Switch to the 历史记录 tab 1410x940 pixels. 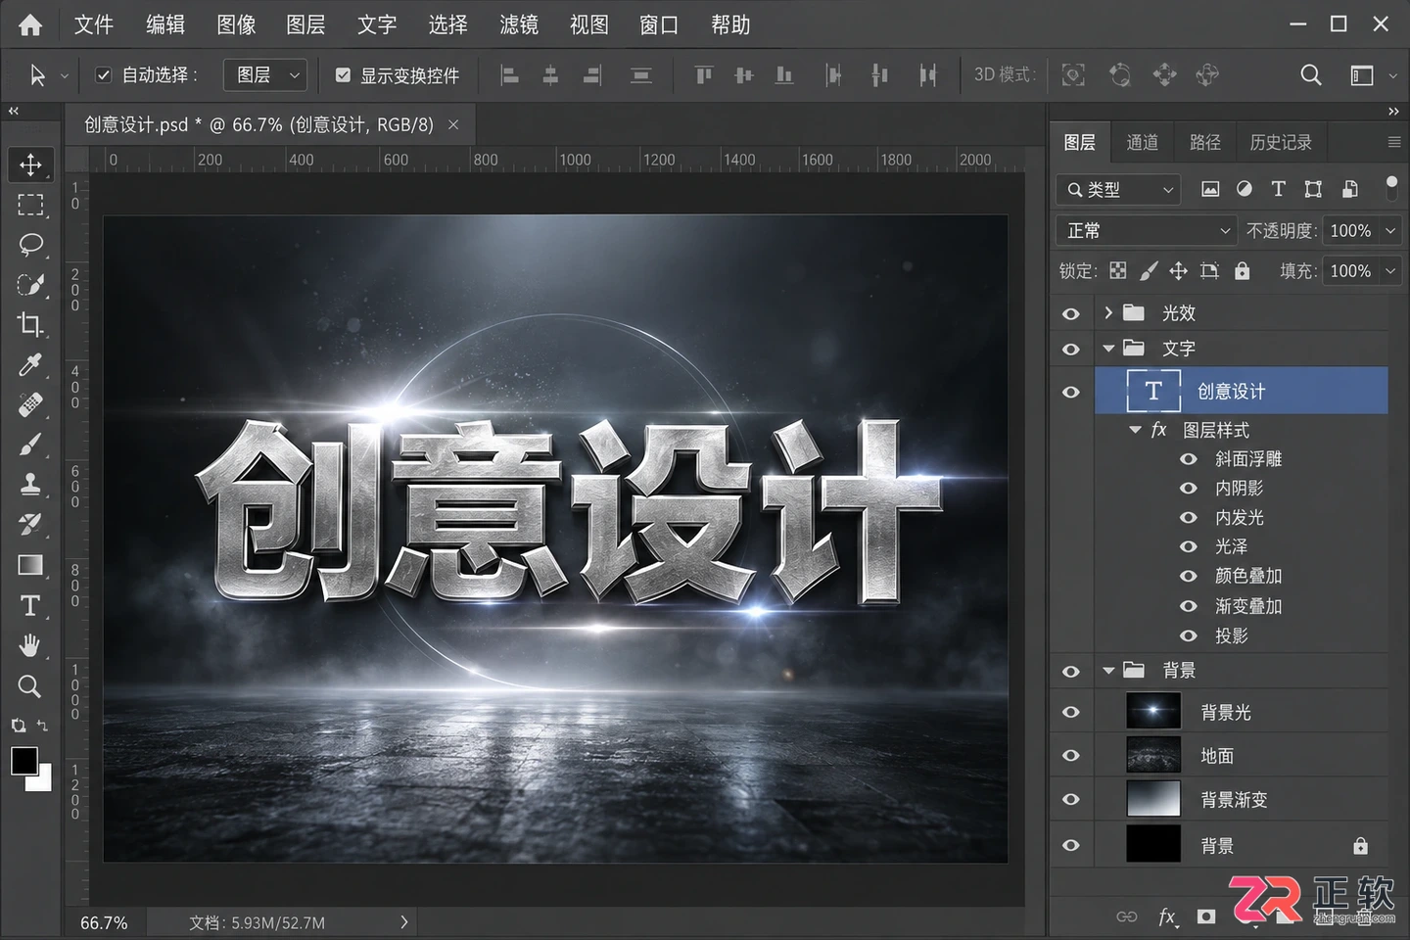pos(1281,142)
